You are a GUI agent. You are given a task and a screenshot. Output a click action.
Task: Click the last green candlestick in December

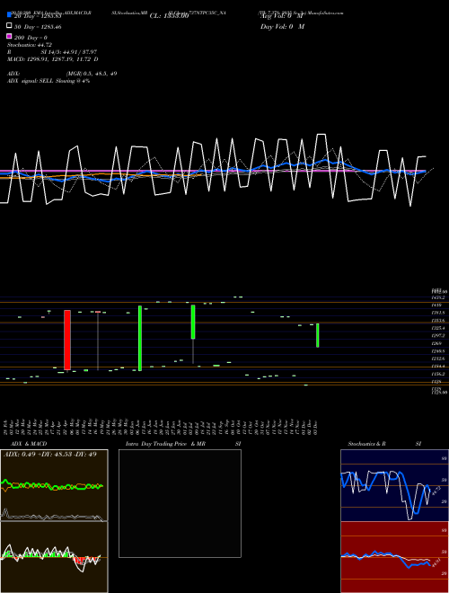[x=318, y=335]
